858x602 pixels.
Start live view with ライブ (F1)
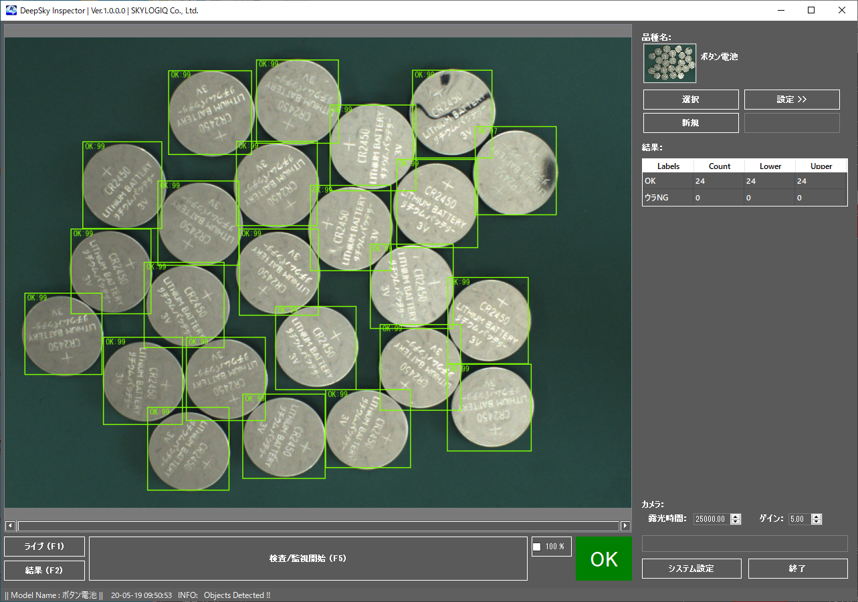coord(44,547)
